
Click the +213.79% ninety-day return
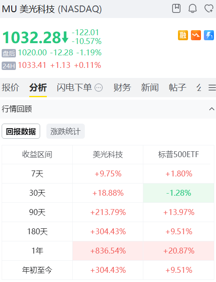(x=108, y=212)
